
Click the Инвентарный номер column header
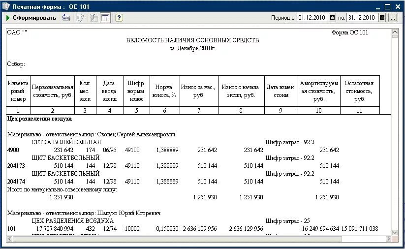[18, 91]
